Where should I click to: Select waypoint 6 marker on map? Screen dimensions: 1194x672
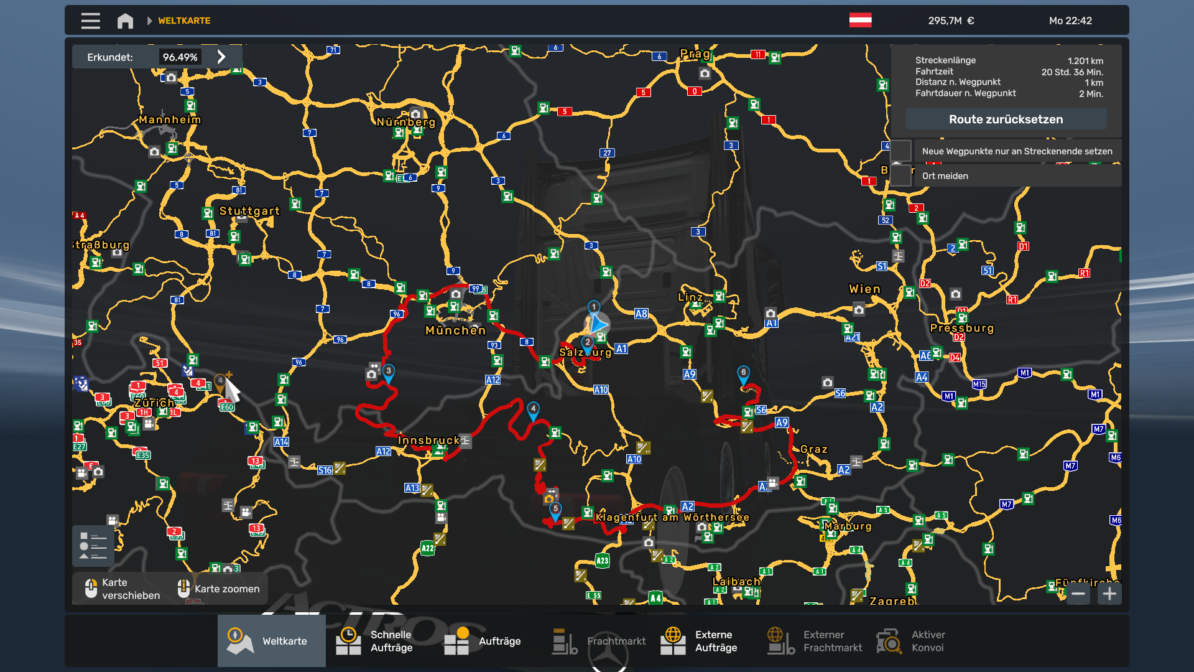pos(743,373)
